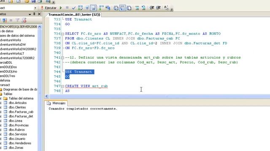Select the dbo.Servicios table
270x151 pixels.
18,134
